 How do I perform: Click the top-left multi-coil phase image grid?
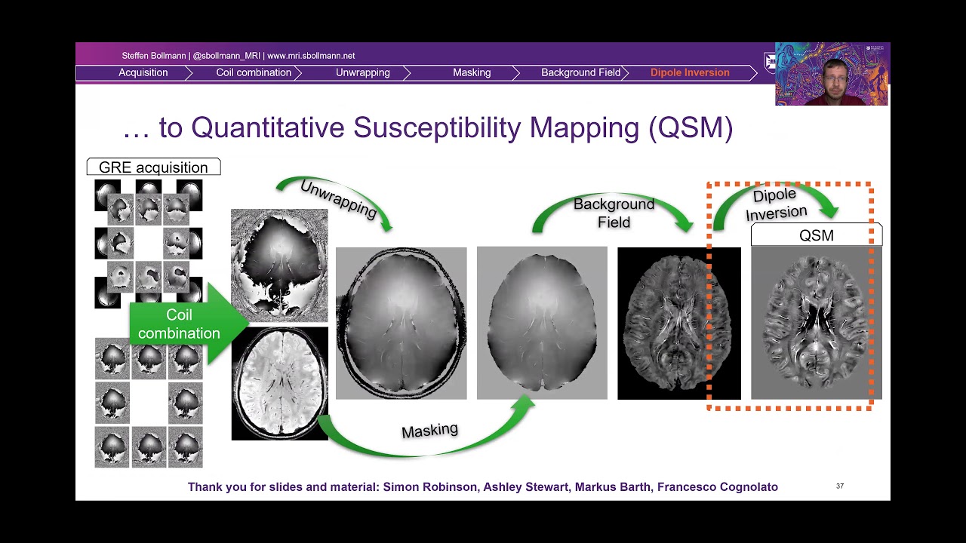(x=149, y=244)
